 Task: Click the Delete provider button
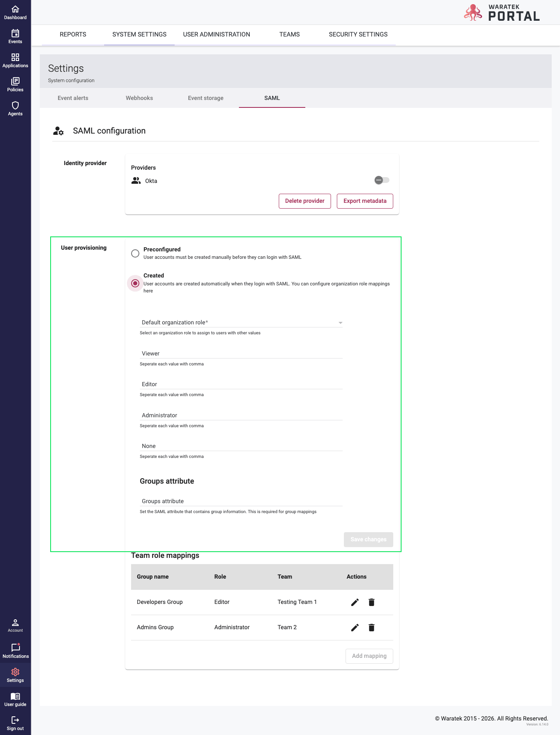(305, 201)
